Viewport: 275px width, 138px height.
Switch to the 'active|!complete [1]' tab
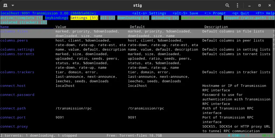click(21, 18)
